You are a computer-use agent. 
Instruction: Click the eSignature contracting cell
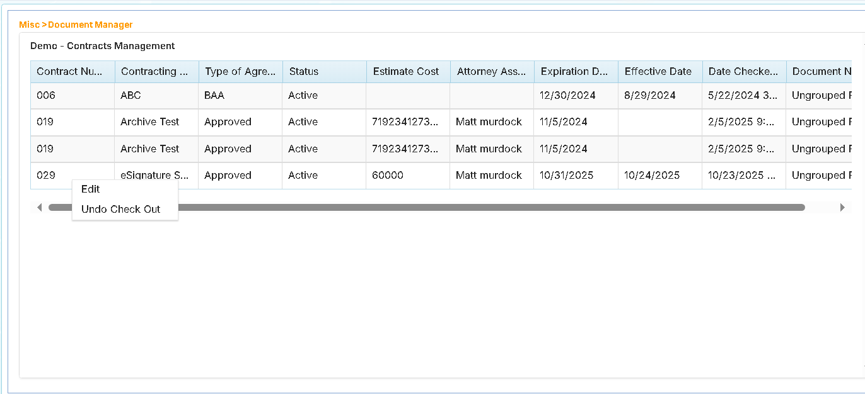pyautogui.click(x=155, y=176)
